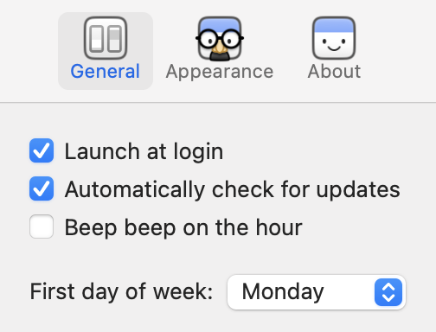Click the General switches icon
The image size is (436, 332).
(x=106, y=38)
